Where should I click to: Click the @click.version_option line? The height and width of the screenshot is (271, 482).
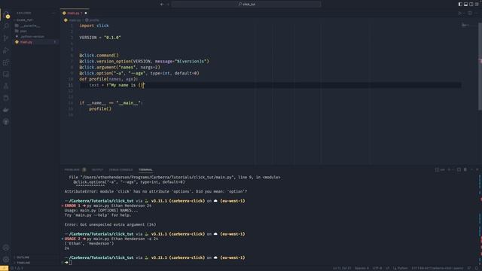click(144, 61)
